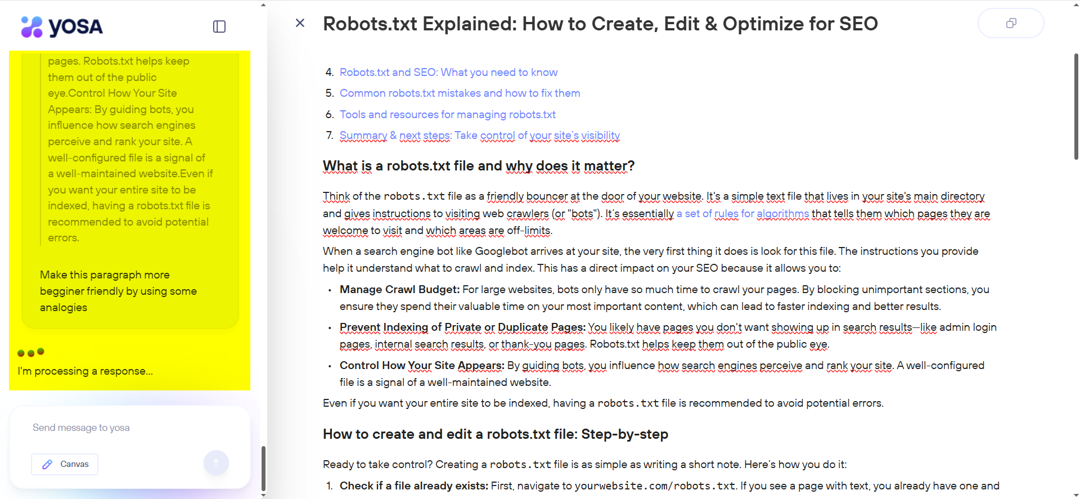
Task: Click the 'What is a robots.txt file' heading
Action: (x=478, y=166)
